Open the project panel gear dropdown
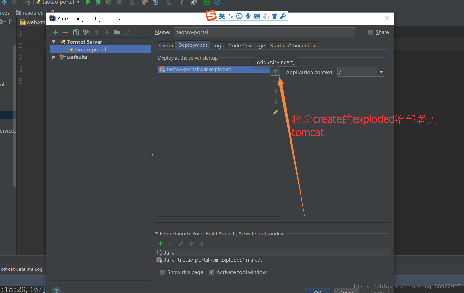 pos(3,22)
